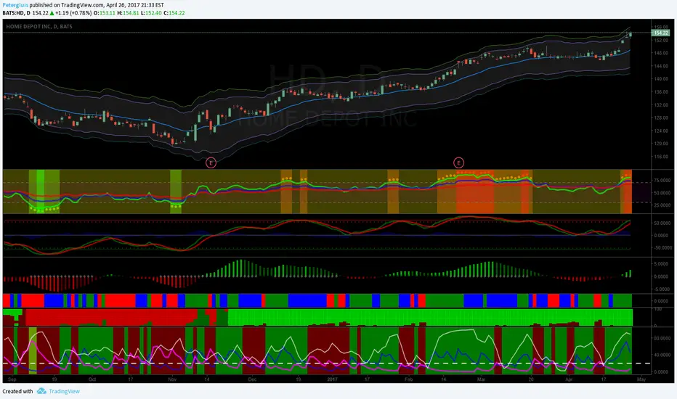Viewport: 677px width, 399px height.
Task: Click the 75.0000 oscillator axis label
Action: point(662,181)
